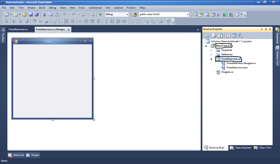Open the Debug configuration dropdown
280x164 pixels.
pos(127,14)
